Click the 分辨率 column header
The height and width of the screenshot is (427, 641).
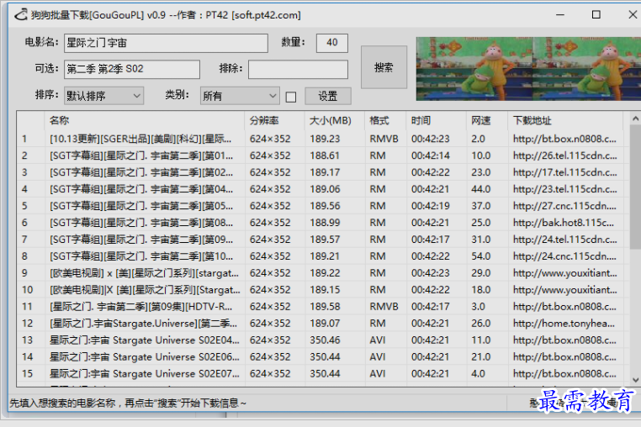[x=273, y=120]
